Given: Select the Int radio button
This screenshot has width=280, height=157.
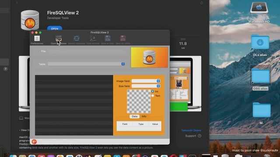Looking at the screenshot, I should [153, 91].
